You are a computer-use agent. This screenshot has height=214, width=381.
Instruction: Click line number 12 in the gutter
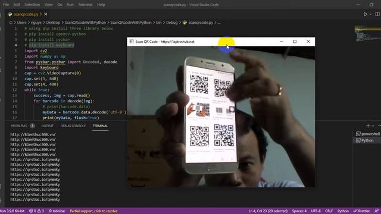(14, 90)
